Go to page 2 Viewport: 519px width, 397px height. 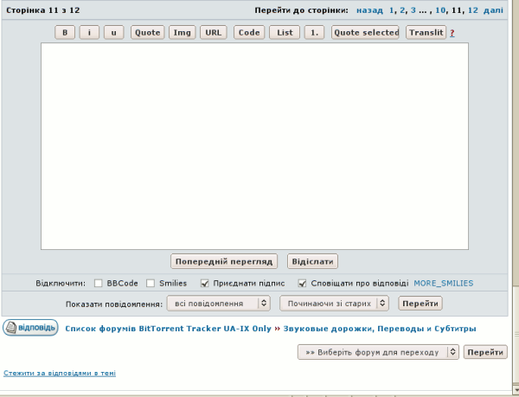[402, 10]
